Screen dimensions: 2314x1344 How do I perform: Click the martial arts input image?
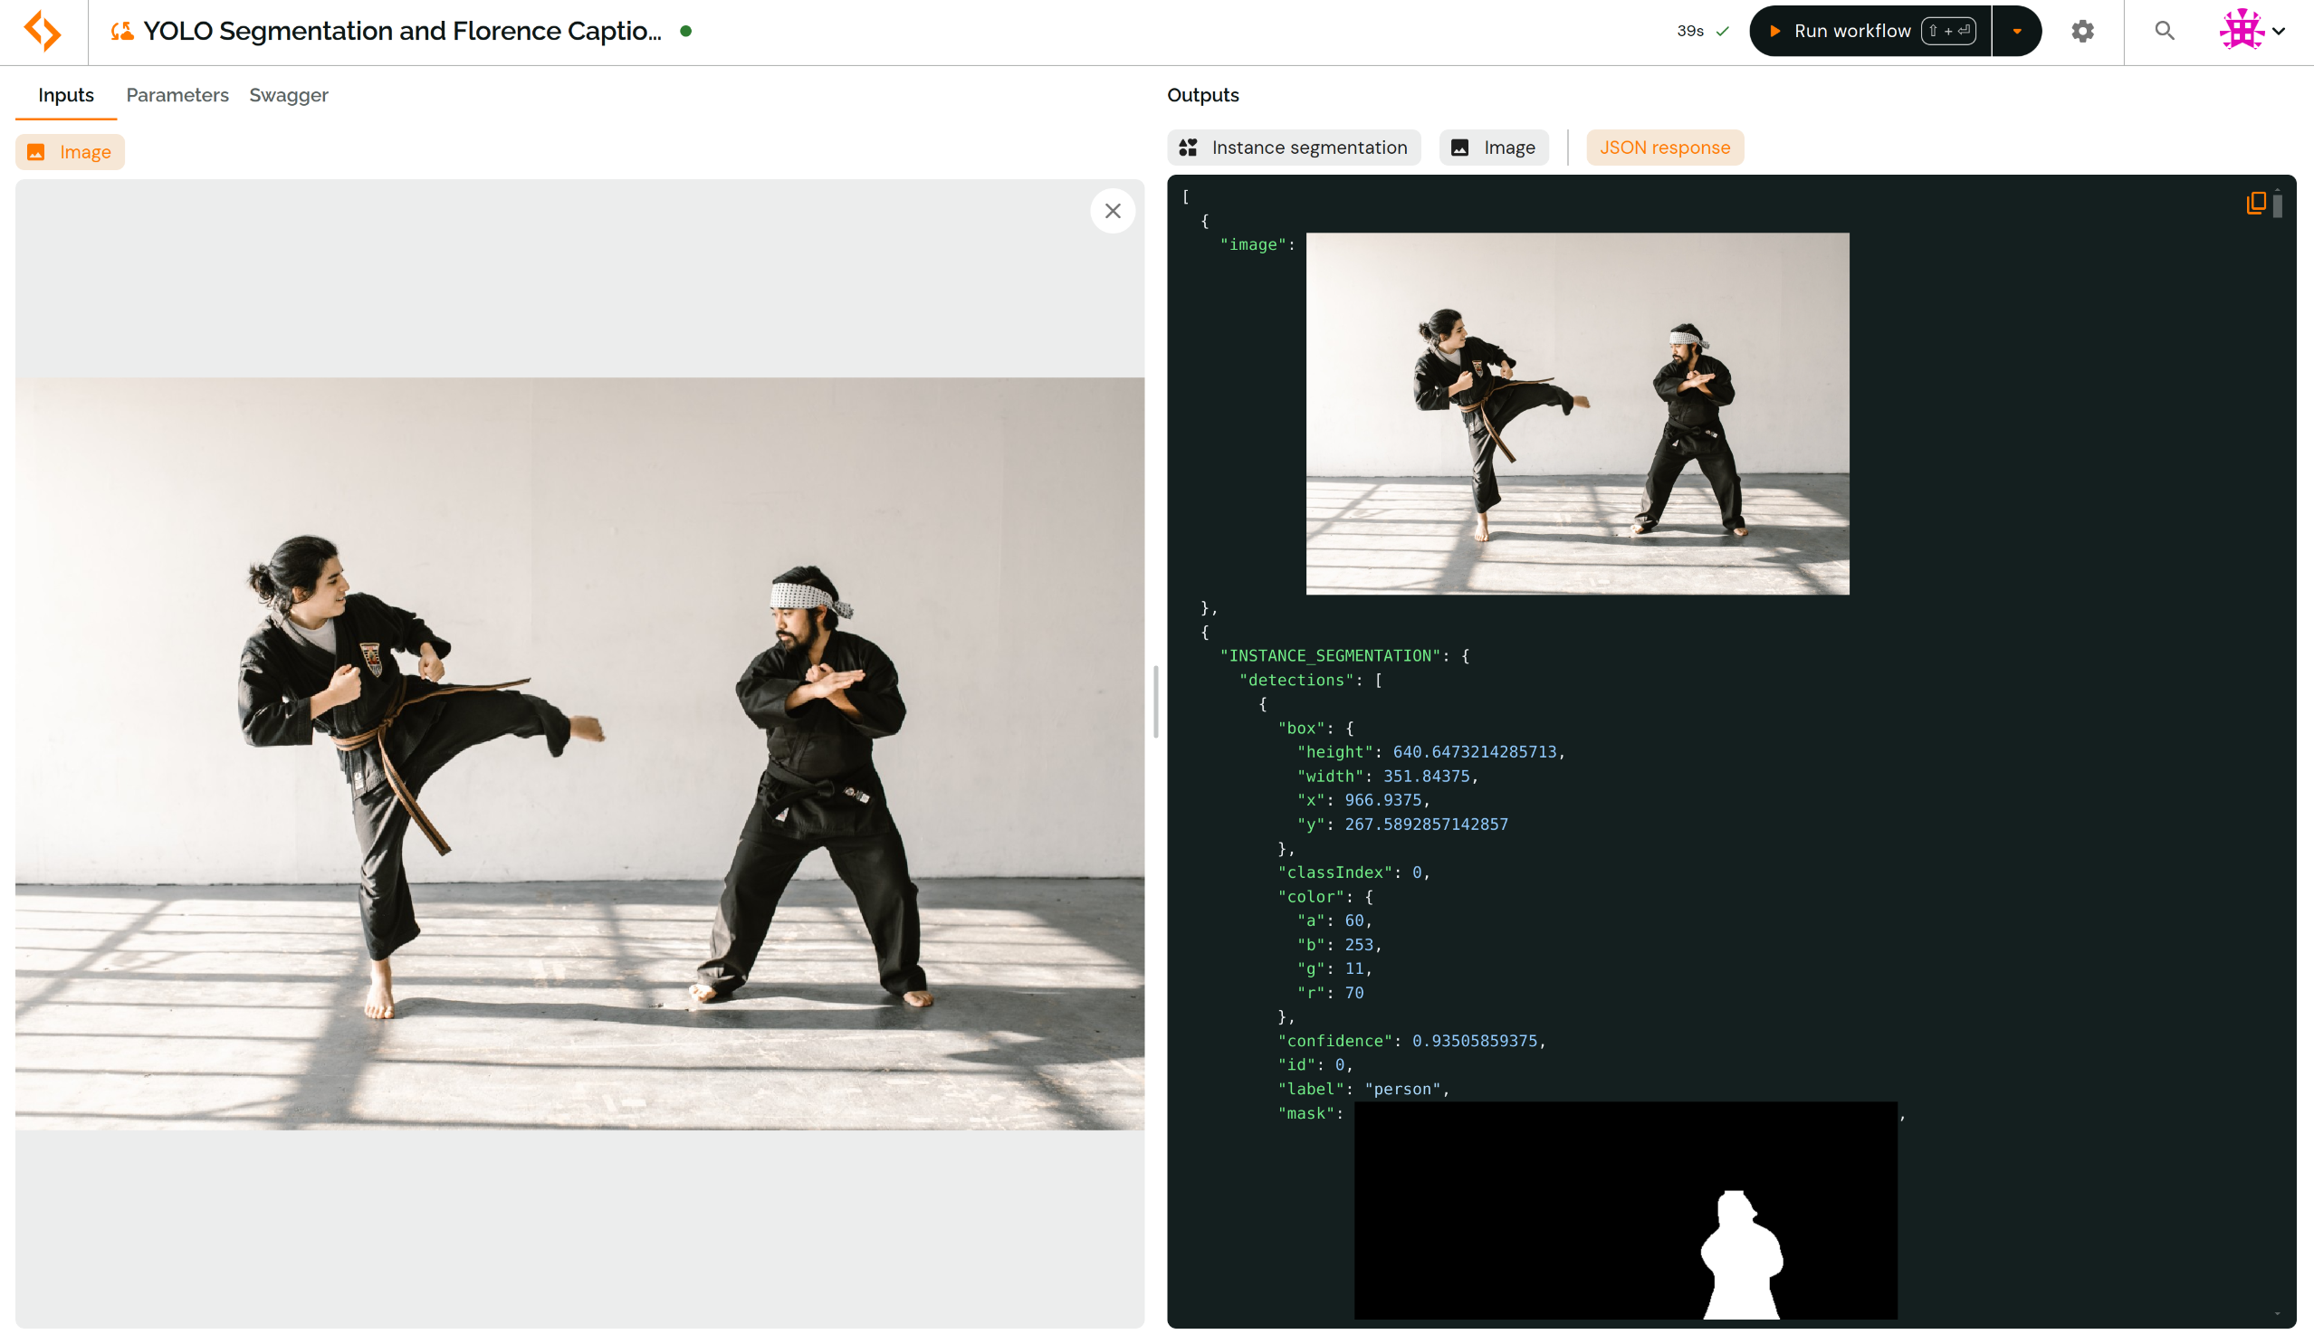[579, 754]
